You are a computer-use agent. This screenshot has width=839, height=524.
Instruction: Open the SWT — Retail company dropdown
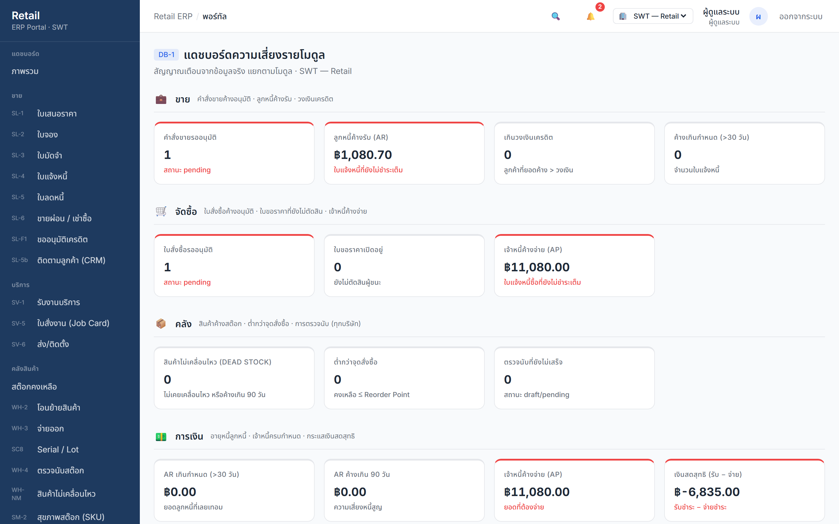click(x=653, y=16)
